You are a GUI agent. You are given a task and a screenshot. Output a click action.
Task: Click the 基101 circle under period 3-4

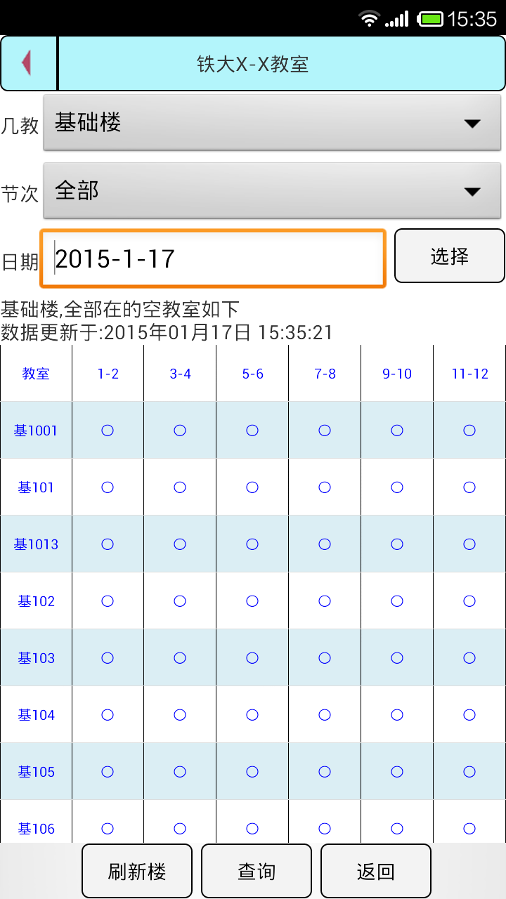180,487
